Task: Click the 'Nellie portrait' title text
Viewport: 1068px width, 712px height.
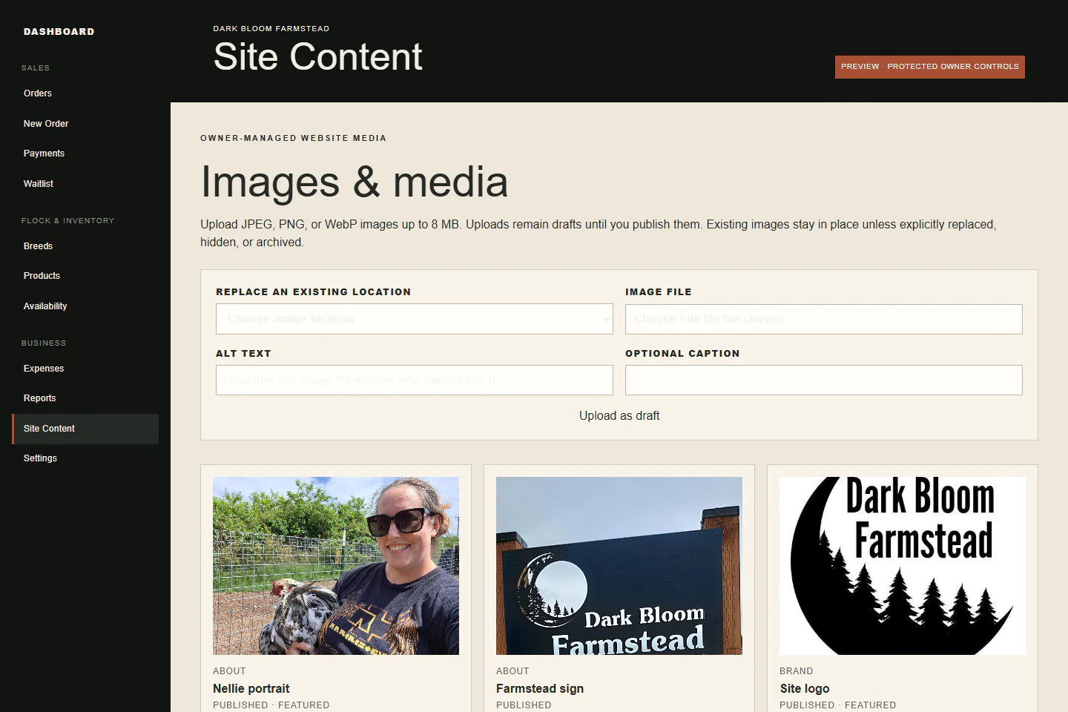Action: 251,688
